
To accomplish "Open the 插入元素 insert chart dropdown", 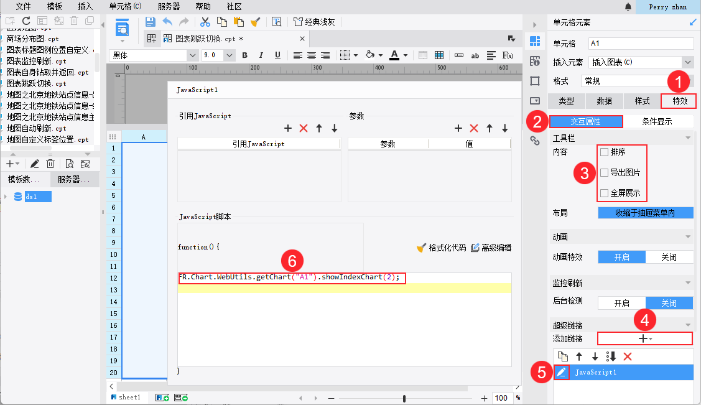I will [x=687, y=62].
